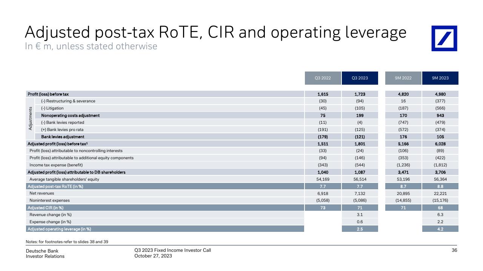Click bank levies reported value (747)
Viewport: 483px width, 271px height.
(403, 122)
